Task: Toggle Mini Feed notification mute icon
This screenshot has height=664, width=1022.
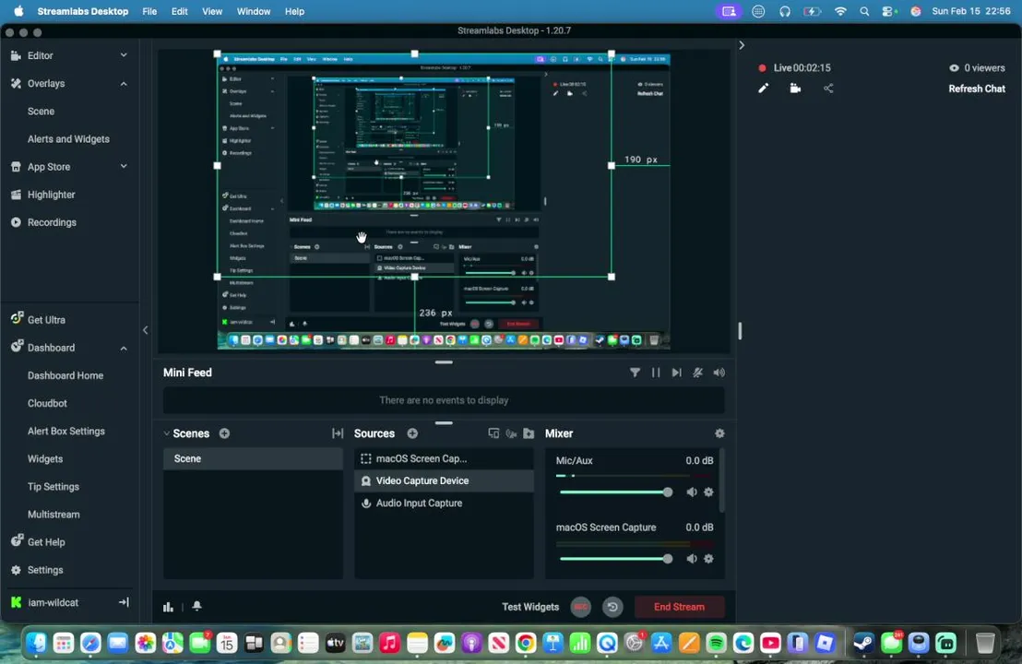Action: [697, 373]
